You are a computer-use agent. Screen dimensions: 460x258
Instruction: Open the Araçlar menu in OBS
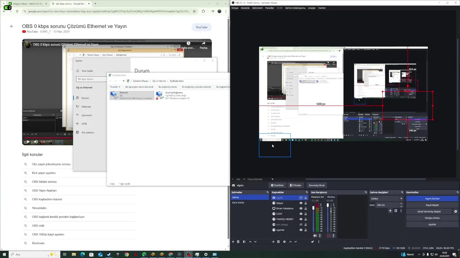click(x=312, y=8)
